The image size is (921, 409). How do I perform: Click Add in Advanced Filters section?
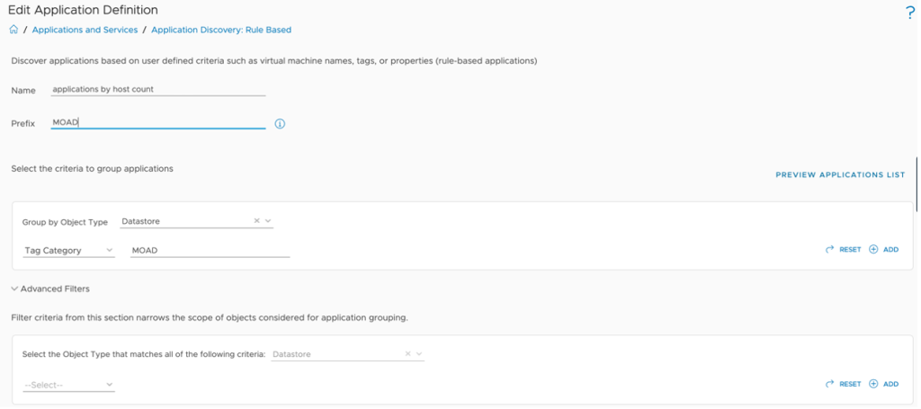click(x=884, y=384)
